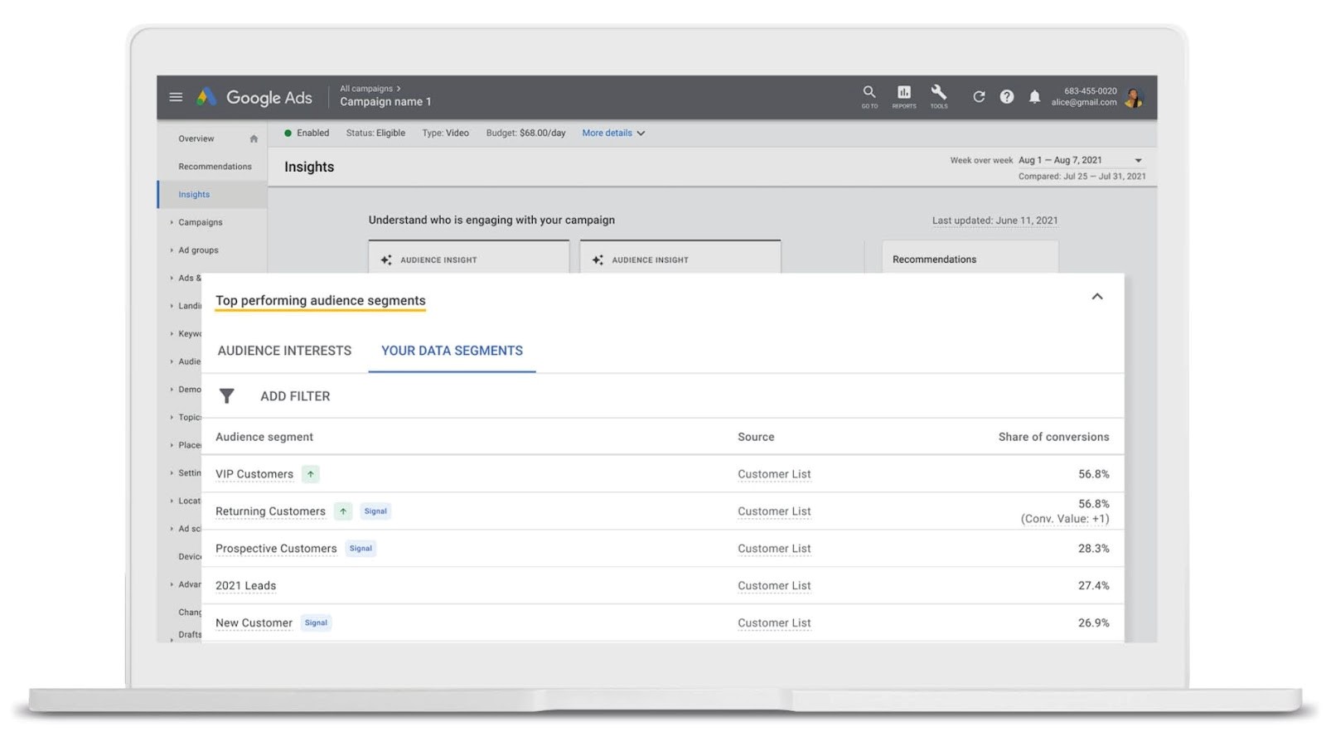Click the Google Ads logo

[255, 98]
